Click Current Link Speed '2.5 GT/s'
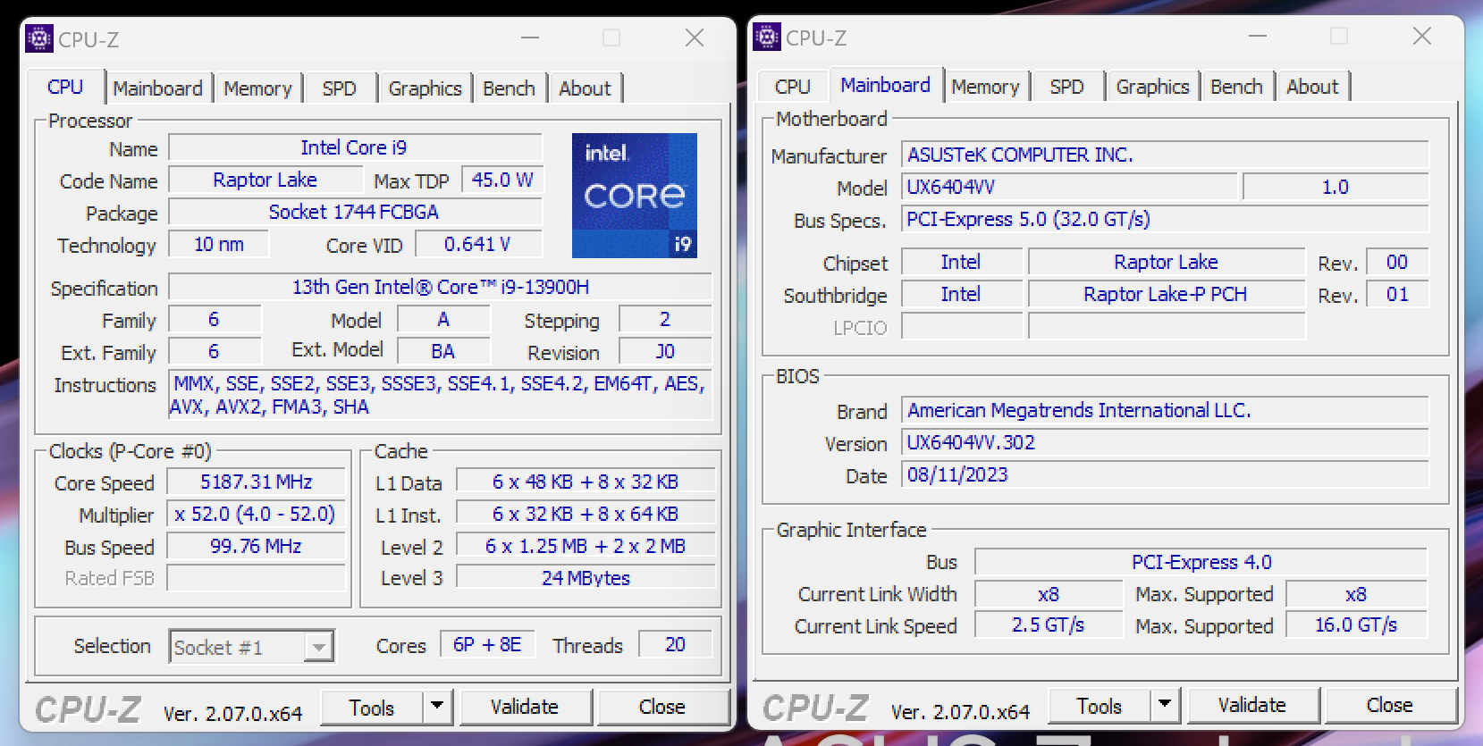 1049,624
